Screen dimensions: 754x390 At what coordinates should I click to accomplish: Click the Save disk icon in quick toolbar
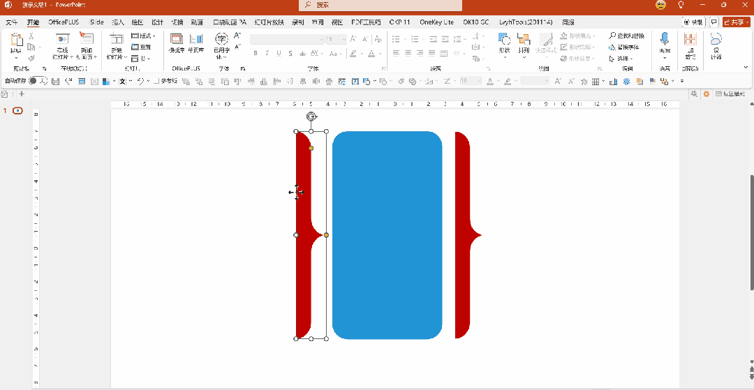pyautogui.click(x=55, y=81)
